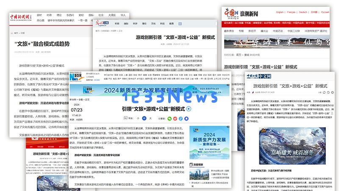Open 时政 tab in Chinanews navigation

(x=49, y=15)
